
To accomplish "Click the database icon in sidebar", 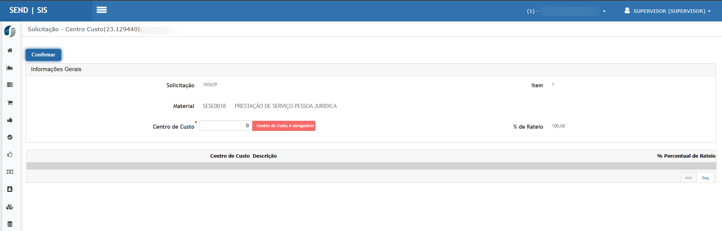I will coord(10,224).
